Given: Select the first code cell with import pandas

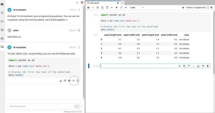Looking at the screenshot, I should tap(155, 22).
